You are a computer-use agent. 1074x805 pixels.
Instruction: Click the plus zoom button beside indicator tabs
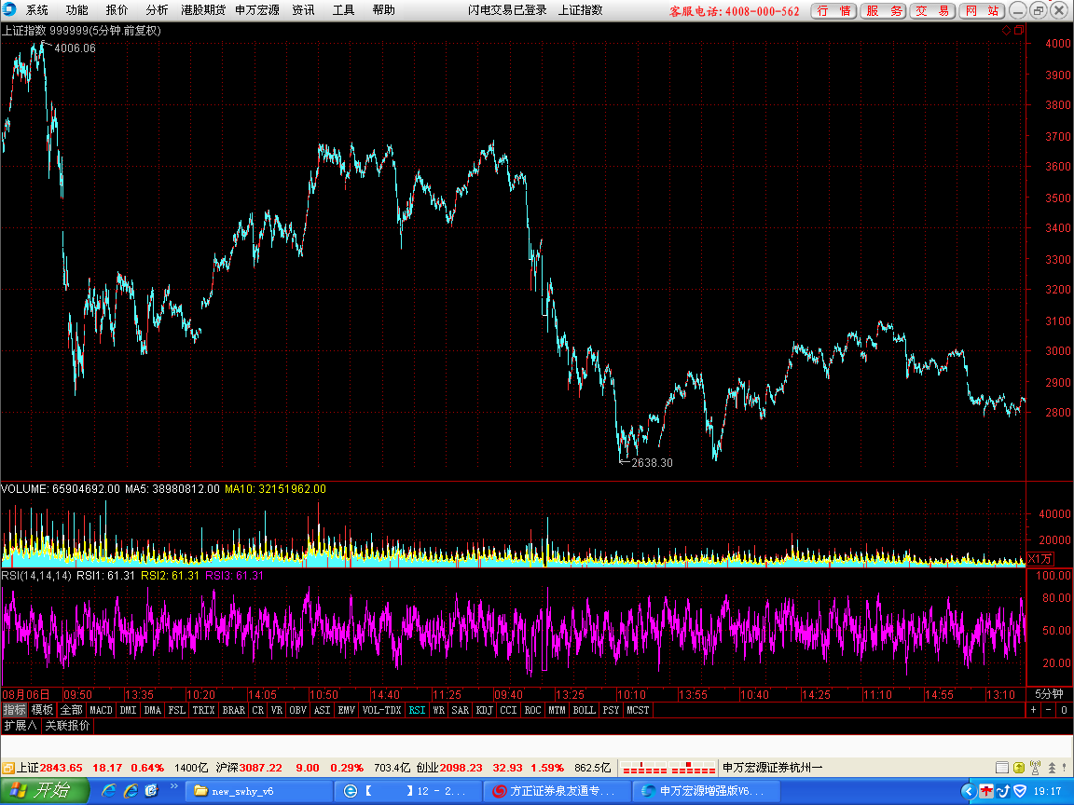[1034, 710]
